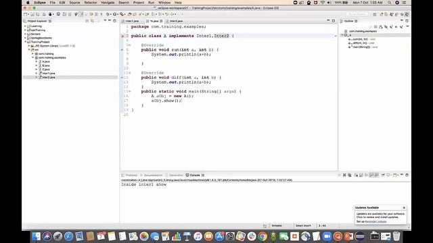Open Chrome from the Dock
433x243 pixels.
(263, 236)
